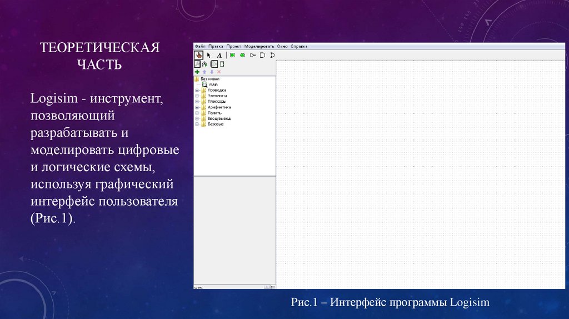Select the main circuit in tree
The image size is (569, 319).
point(213,84)
